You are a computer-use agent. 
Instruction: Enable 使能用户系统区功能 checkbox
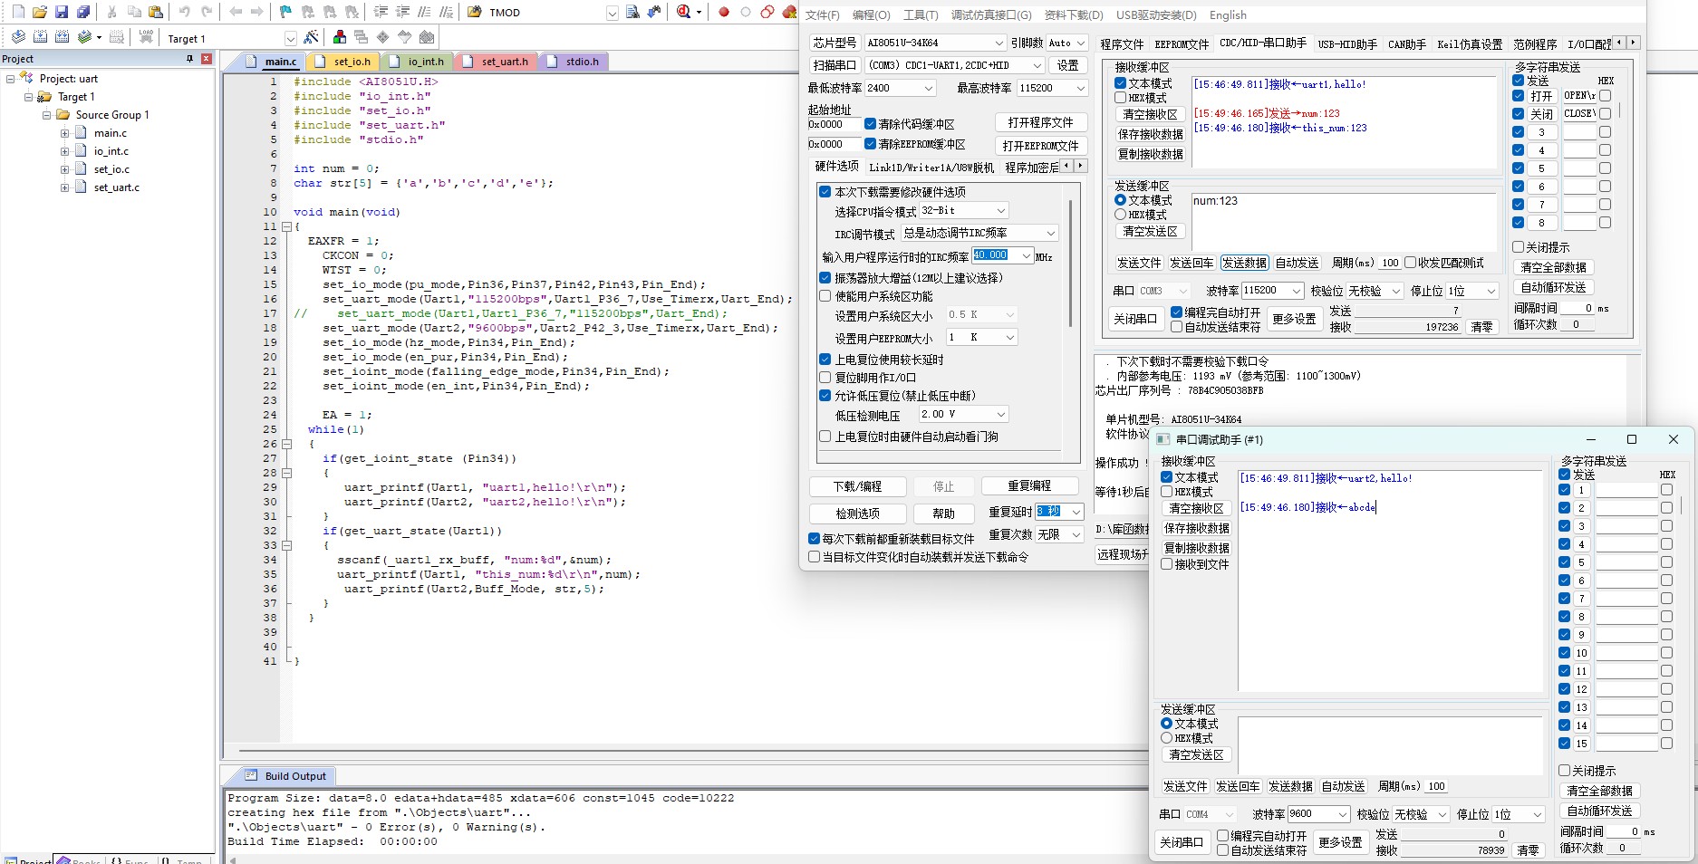(825, 296)
